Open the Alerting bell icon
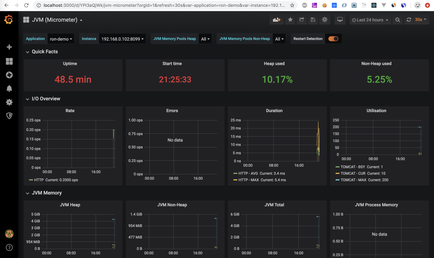Screen dimensions: 434x258 pyautogui.click(x=9, y=88)
